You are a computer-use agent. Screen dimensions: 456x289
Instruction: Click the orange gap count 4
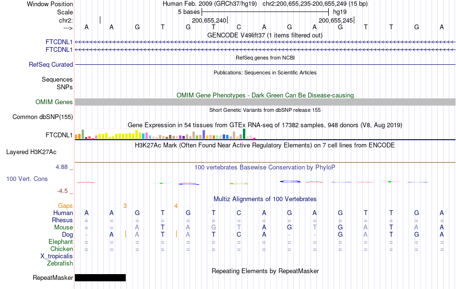pos(176,206)
